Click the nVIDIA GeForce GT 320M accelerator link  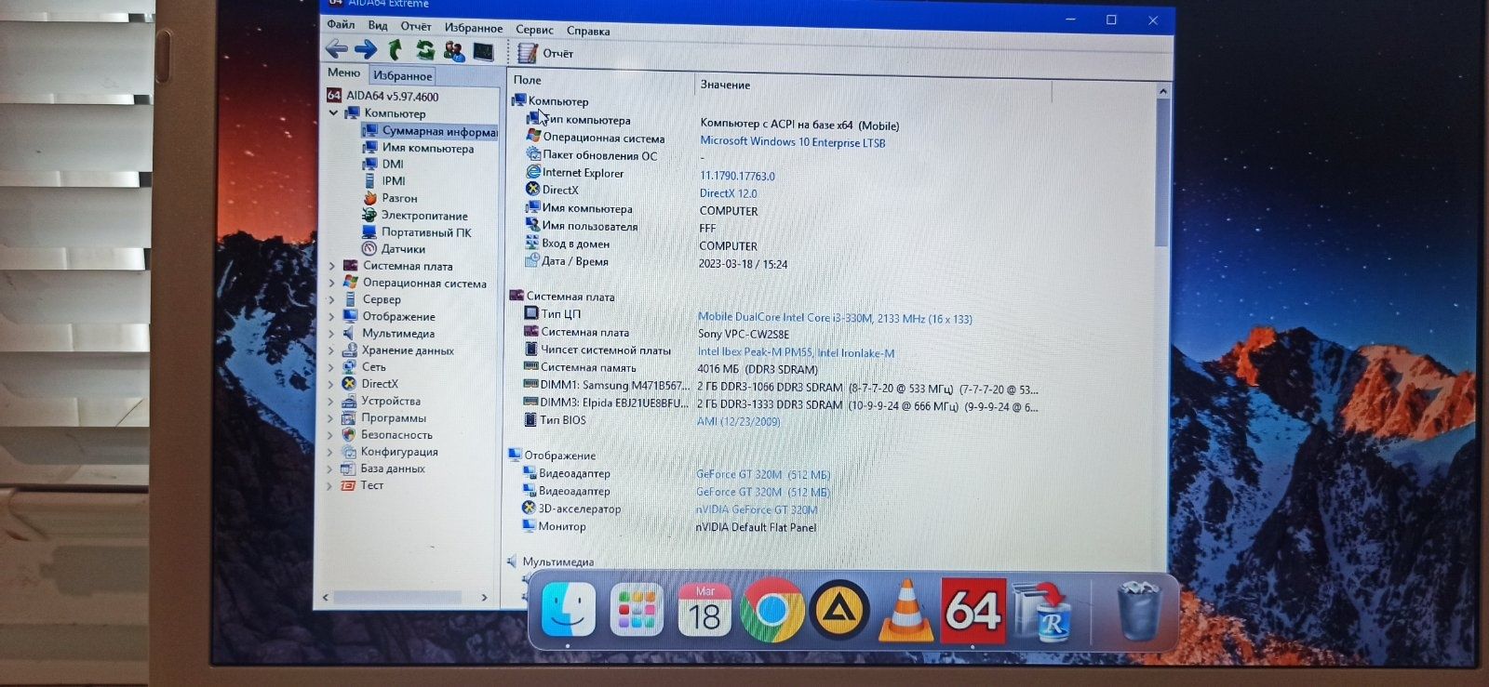[x=756, y=509]
